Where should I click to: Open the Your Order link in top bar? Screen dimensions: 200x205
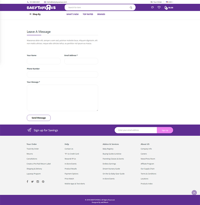tap(156, 2)
